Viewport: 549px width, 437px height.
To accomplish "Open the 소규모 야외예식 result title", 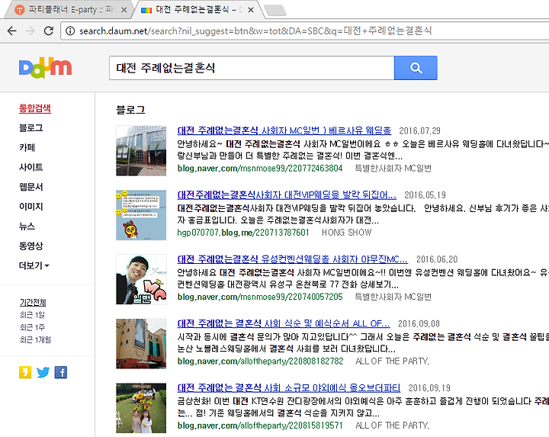I will [x=289, y=387].
